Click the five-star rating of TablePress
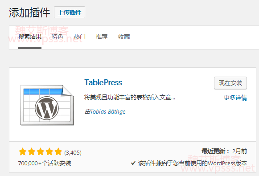Viewport: 259px width, 176px height. click(40, 152)
